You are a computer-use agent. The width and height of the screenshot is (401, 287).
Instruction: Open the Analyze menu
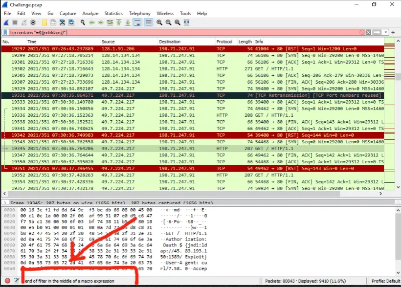coord(90,14)
